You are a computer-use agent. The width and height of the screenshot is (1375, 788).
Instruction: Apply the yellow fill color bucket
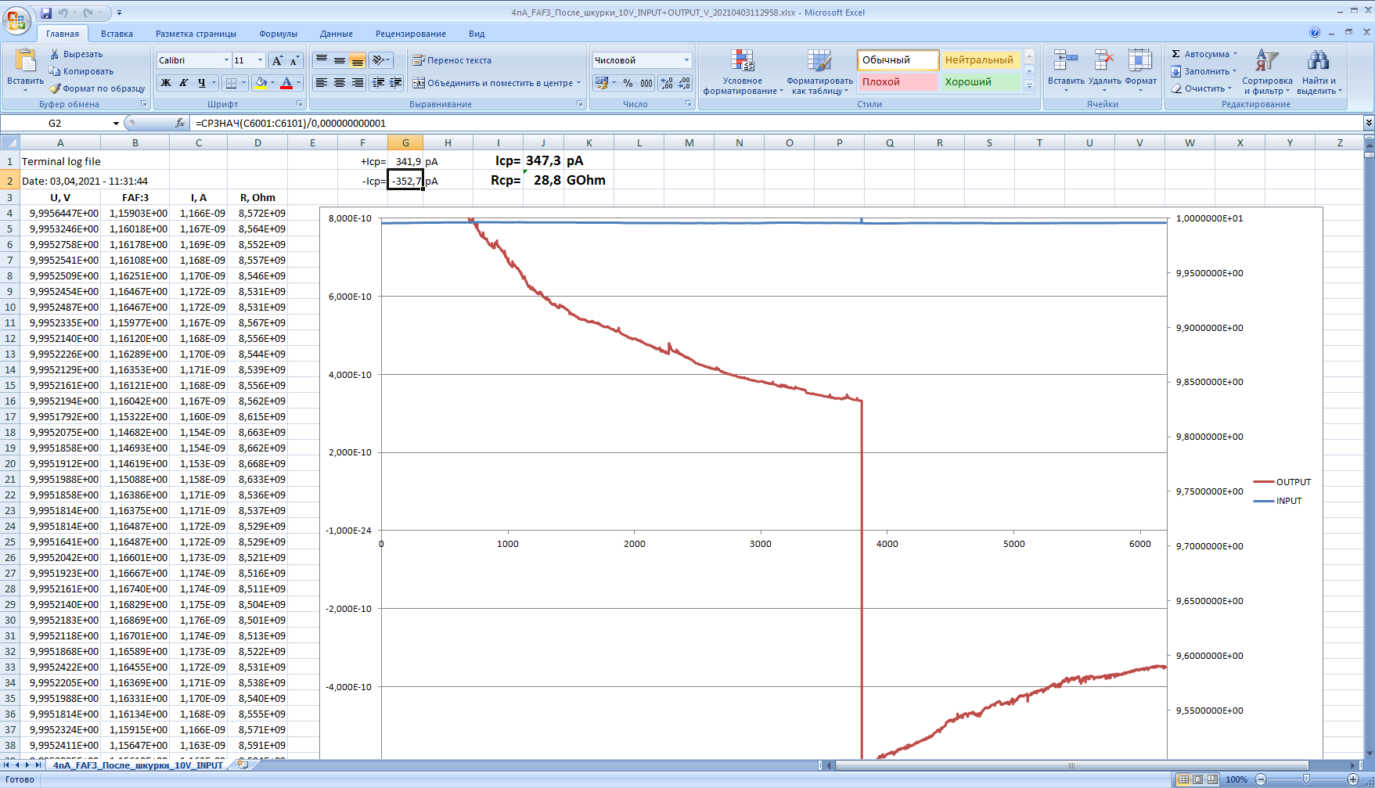(261, 83)
